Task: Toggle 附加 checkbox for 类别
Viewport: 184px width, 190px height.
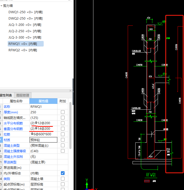Action: 63,179
